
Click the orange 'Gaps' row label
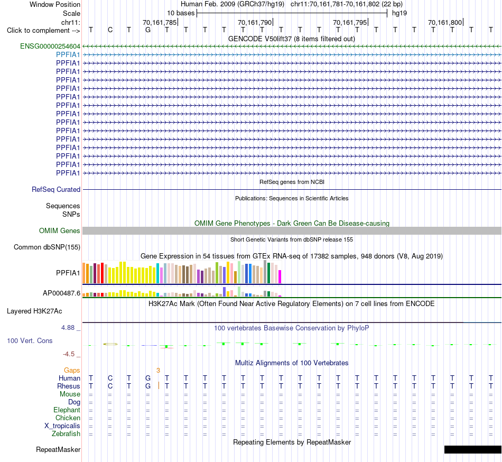pyautogui.click(x=72, y=371)
